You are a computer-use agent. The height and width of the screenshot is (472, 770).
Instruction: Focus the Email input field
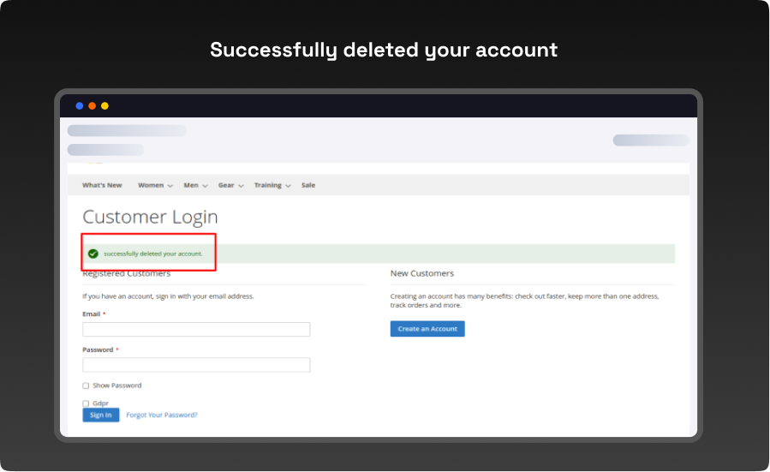click(196, 329)
